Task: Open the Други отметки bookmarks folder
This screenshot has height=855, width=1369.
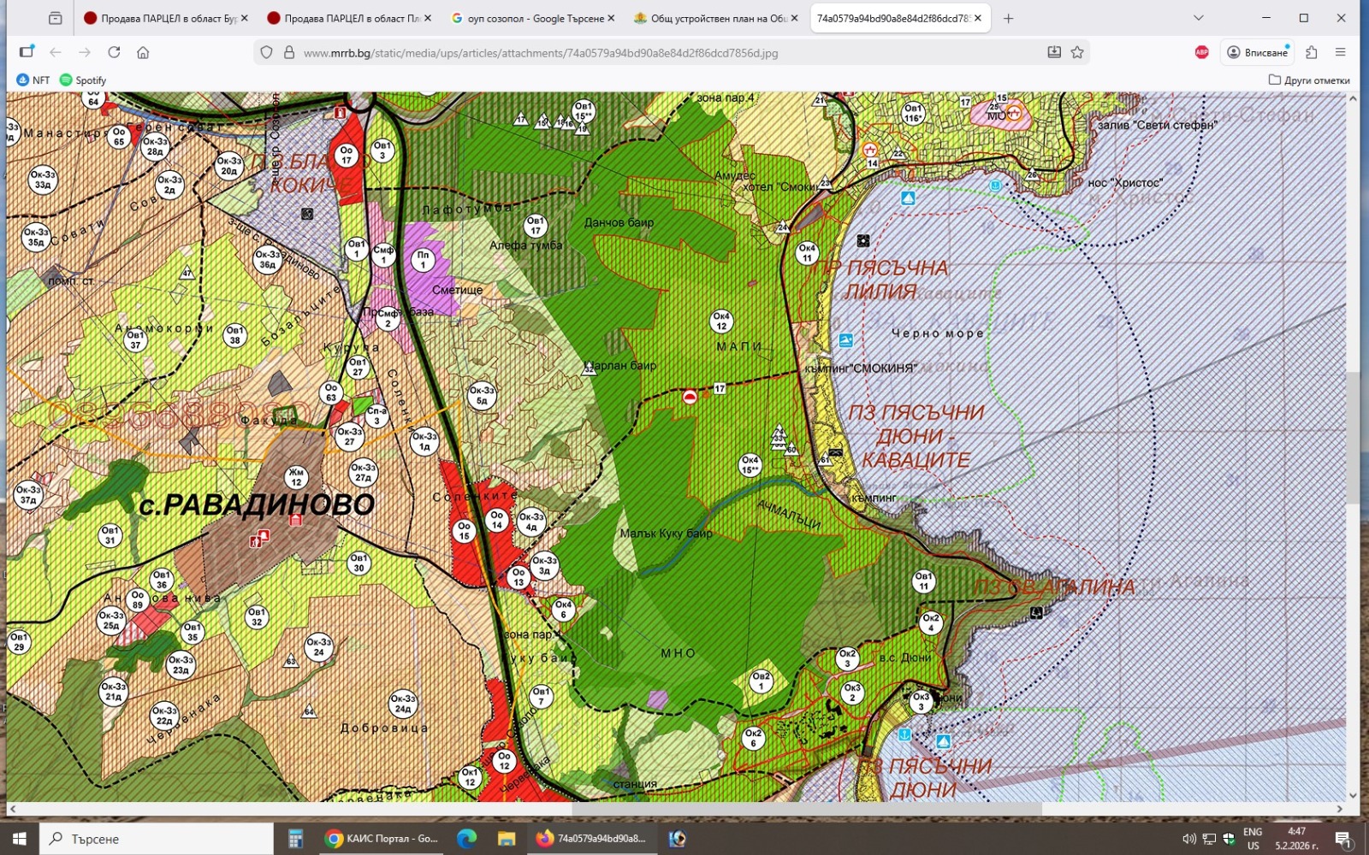Action: [1309, 80]
